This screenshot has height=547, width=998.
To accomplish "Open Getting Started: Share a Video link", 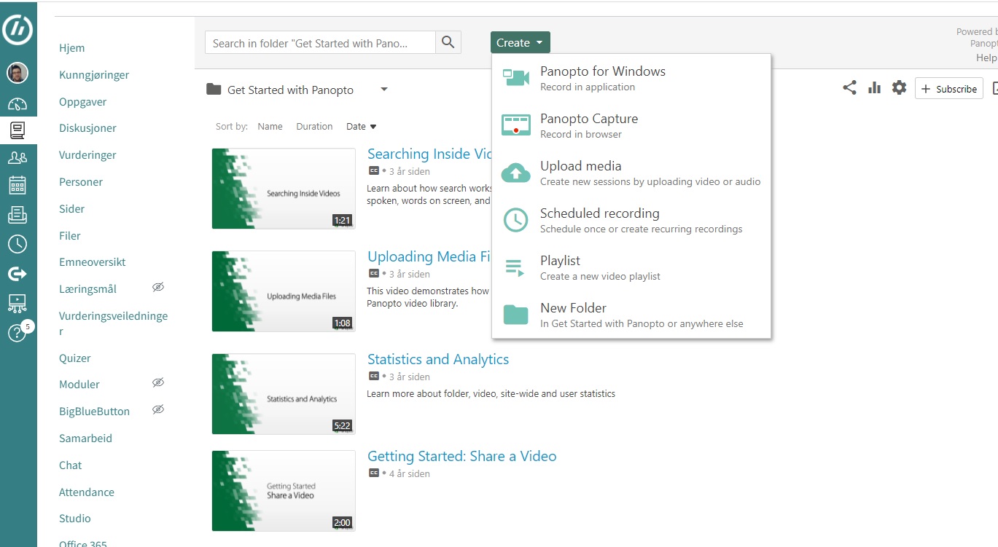I will [x=461, y=456].
